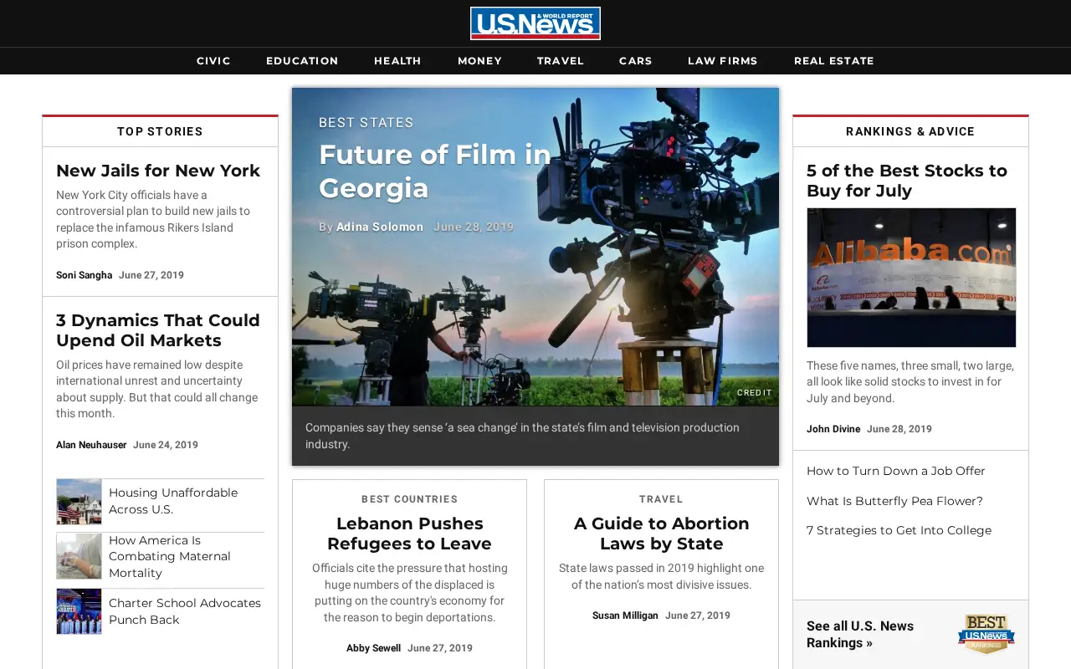Click the Credit label on the film photo
This screenshot has width=1071, height=669.
tap(755, 392)
